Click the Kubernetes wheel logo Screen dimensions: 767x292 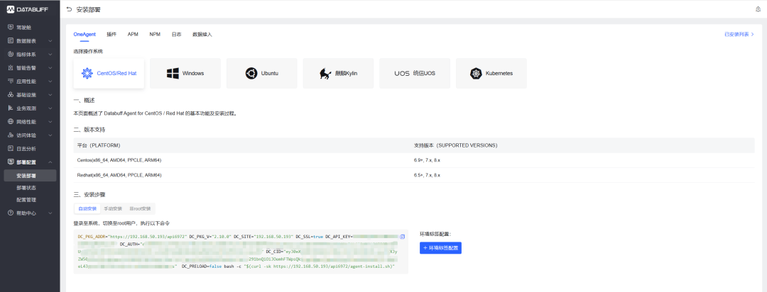(476, 73)
